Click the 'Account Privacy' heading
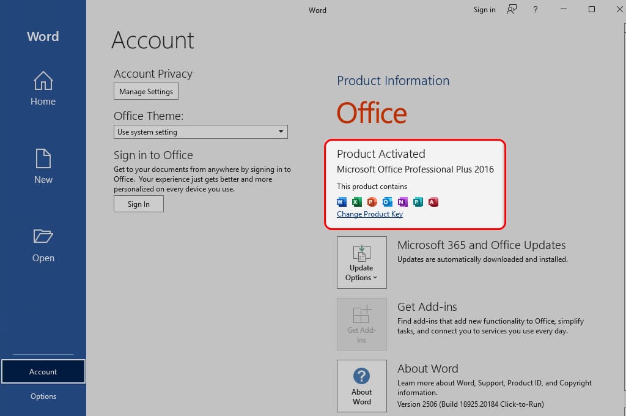The height and width of the screenshot is (416, 626). click(x=153, y=74)
